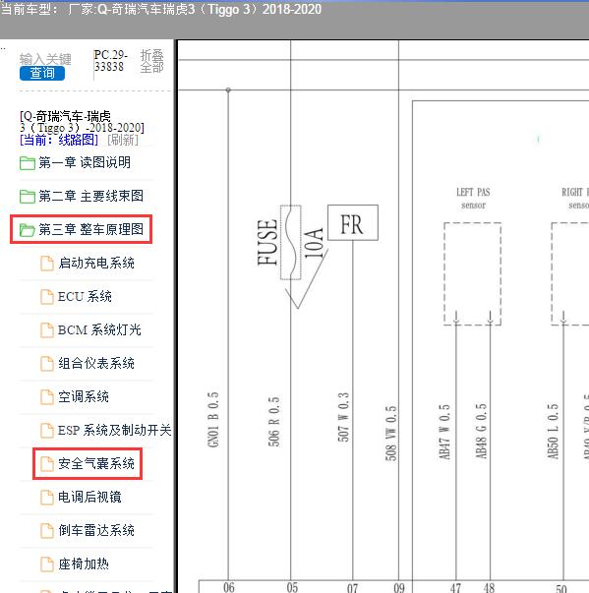The image size is (589, 593).
Task: Click document icon beside 安全气囊系统
Action: point(47,463)
